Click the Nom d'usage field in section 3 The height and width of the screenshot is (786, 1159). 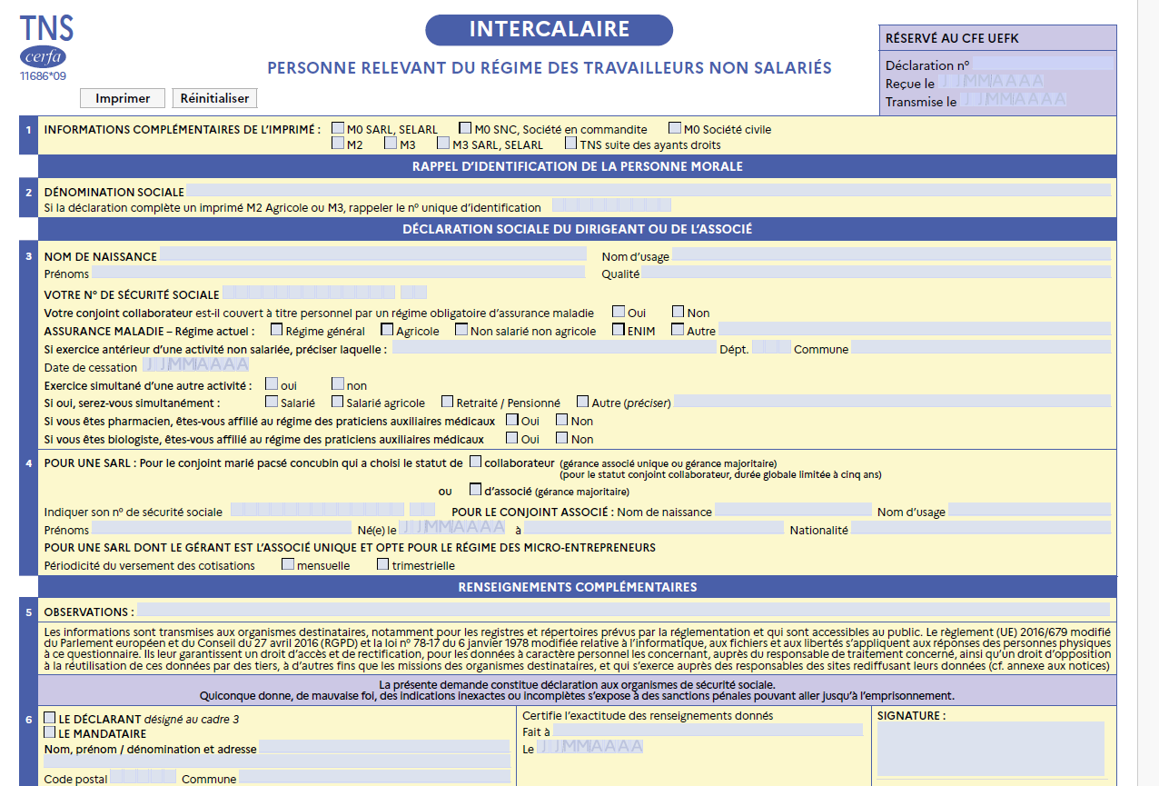pyautogui.click(x=891, y=255)
